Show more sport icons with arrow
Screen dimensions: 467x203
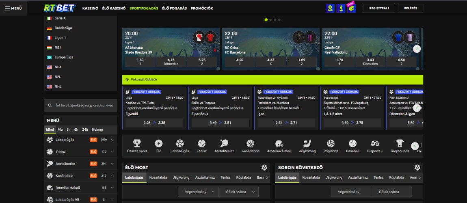coord(415,146)
